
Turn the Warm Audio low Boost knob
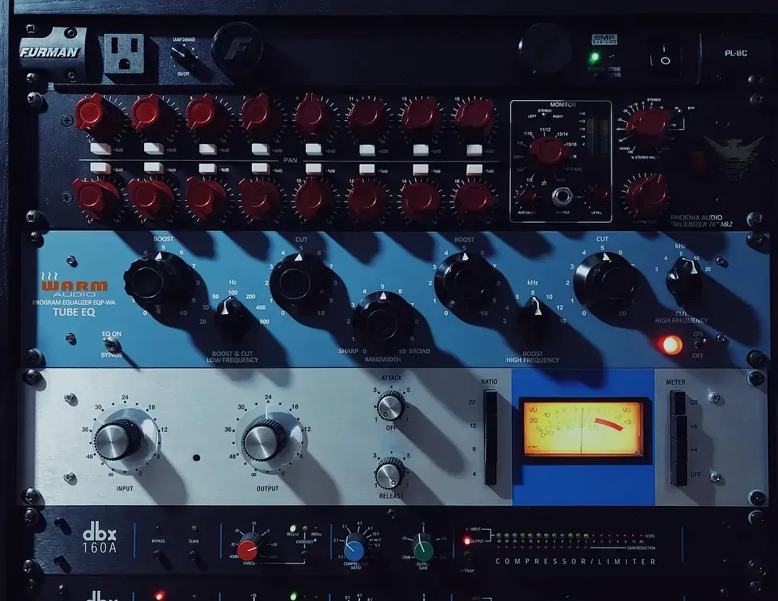point(157,281)
